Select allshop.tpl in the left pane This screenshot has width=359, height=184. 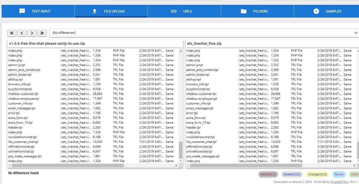15,79
